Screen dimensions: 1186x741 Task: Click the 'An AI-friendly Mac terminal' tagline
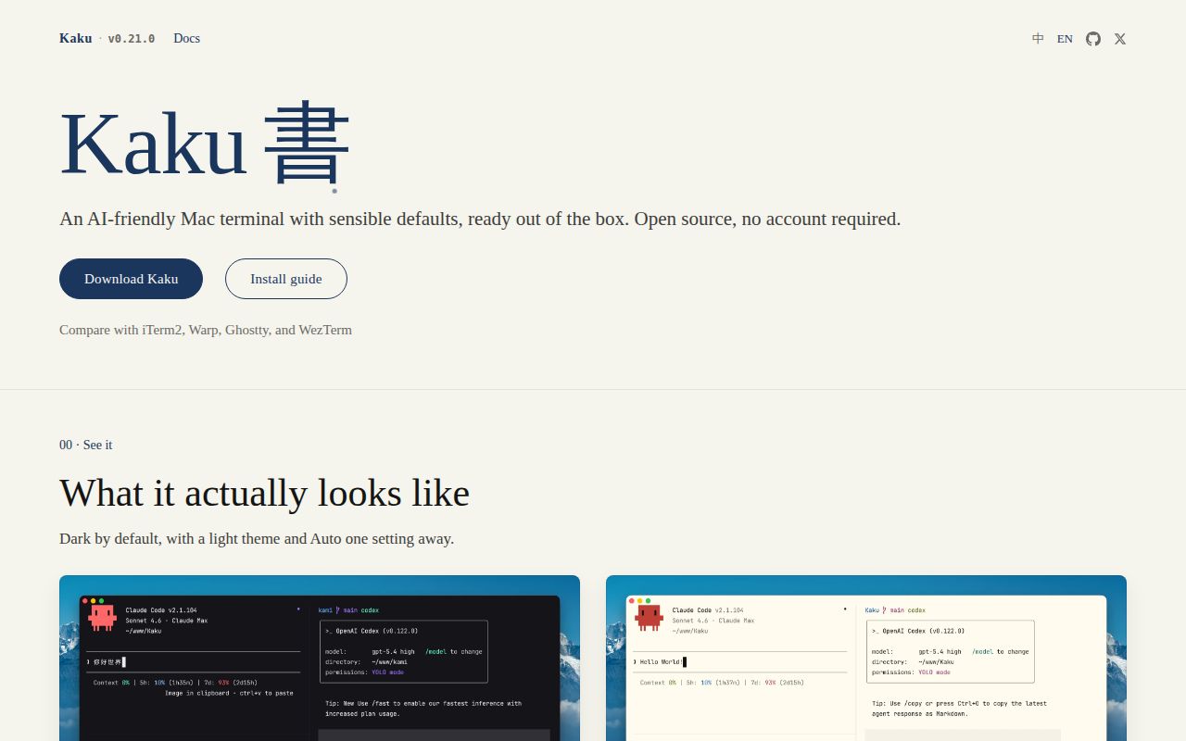pos(480,219)
